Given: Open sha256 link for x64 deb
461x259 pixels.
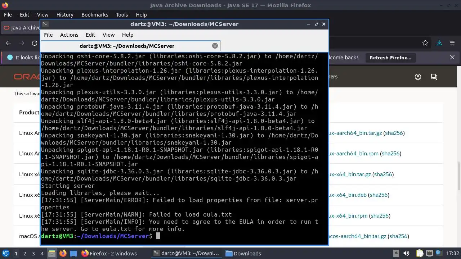Looking at the screenshot, I should pos(379,195).
